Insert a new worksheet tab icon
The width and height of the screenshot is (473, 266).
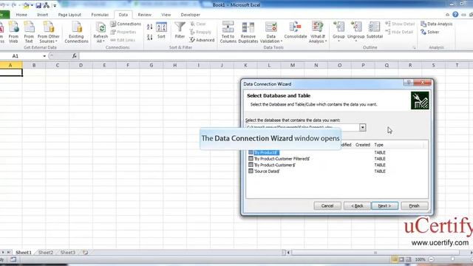point(86,253)
